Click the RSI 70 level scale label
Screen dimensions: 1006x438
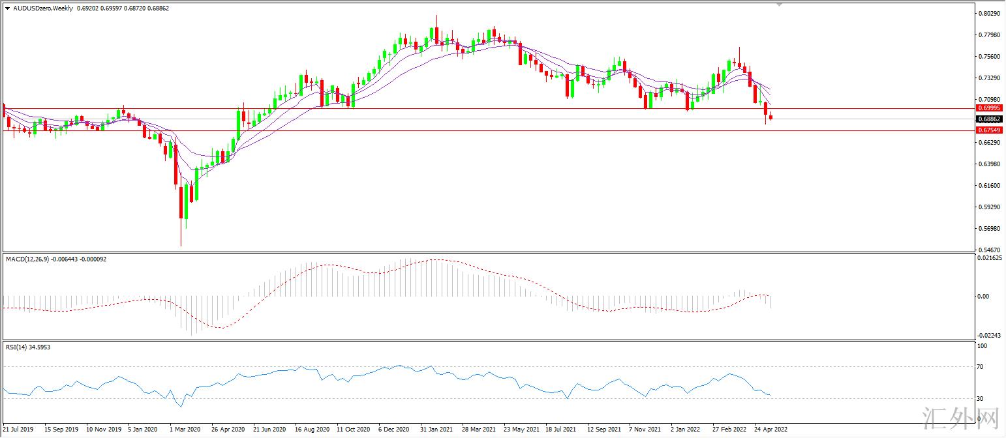[982, 367]
